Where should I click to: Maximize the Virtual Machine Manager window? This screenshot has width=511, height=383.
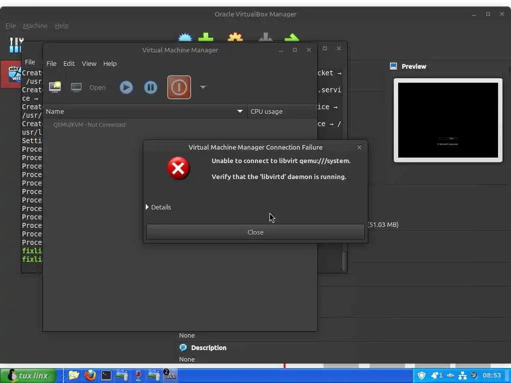(294, 50)
